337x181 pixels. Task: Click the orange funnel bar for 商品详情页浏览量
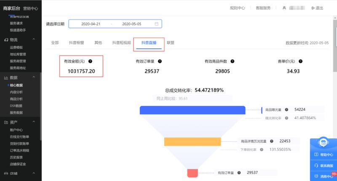tap(193, 142)
